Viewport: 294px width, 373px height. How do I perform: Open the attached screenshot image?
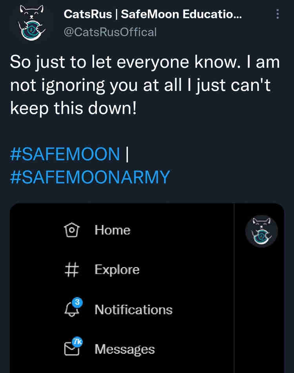[x=157, y=290]
